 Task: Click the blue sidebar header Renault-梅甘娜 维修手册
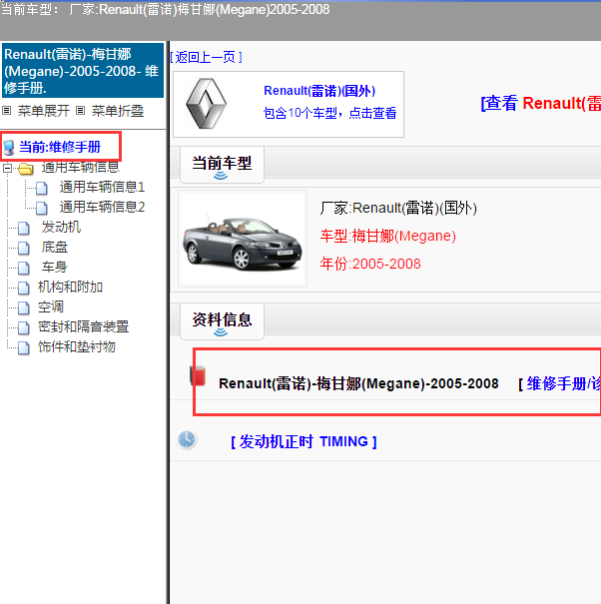[83, 70]
